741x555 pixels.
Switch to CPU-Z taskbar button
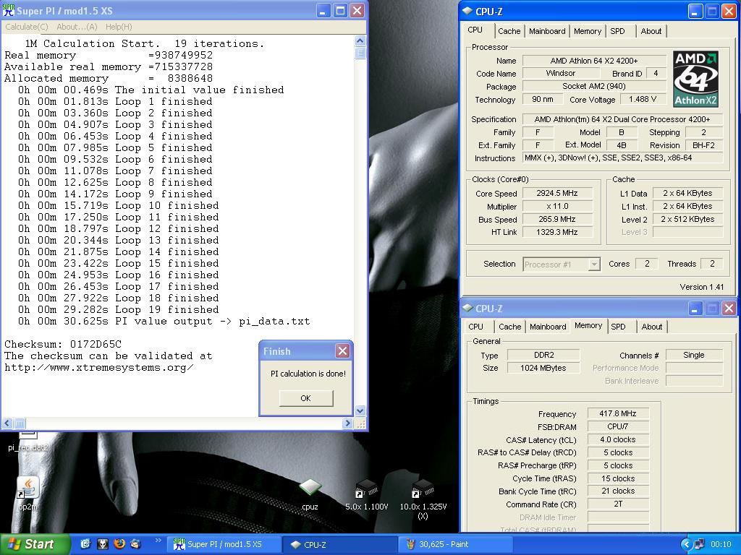point(340,544)
